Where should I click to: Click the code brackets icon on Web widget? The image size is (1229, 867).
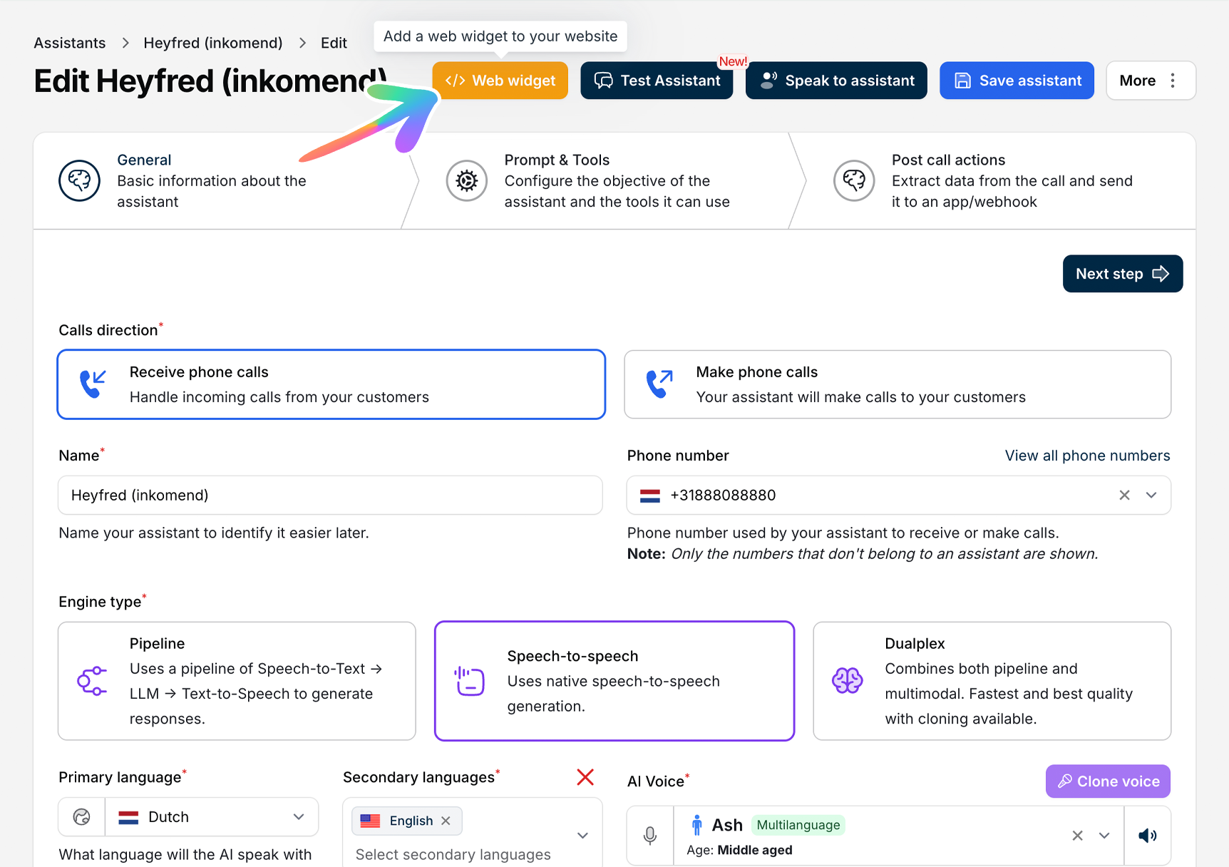point(456,81)
